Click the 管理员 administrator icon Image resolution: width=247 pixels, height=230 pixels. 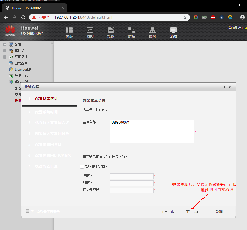point(11,51)
